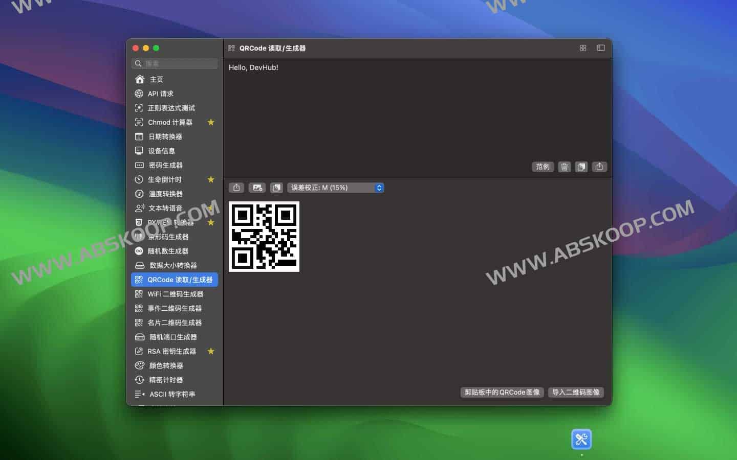Click the copy icon next to the trash icon
Screen dimensions: 737x460
[x=581, y=167]
